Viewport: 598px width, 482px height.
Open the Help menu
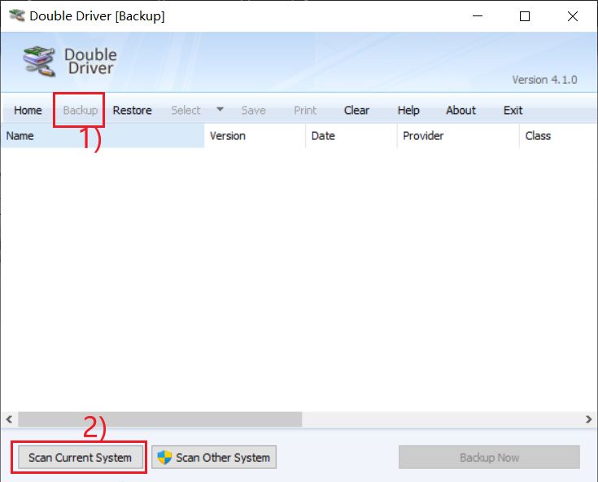click(408, 111)
